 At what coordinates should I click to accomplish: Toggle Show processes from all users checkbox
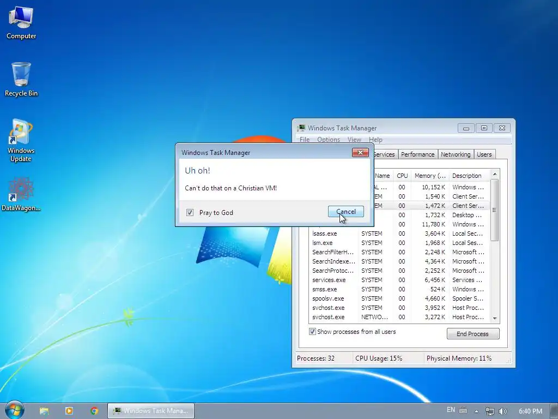[312, 332]
